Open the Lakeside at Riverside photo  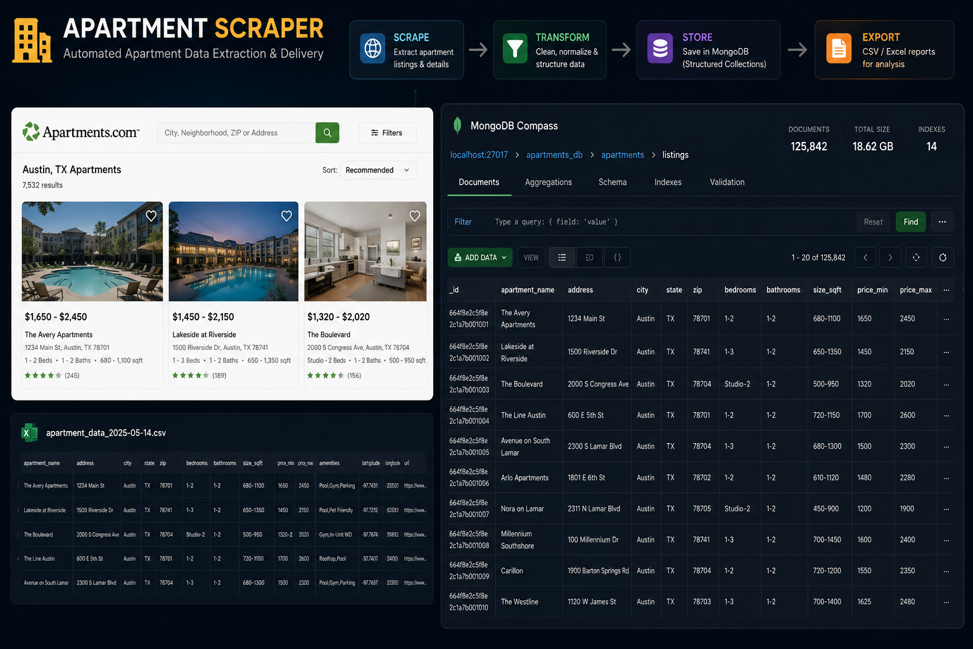234,252
